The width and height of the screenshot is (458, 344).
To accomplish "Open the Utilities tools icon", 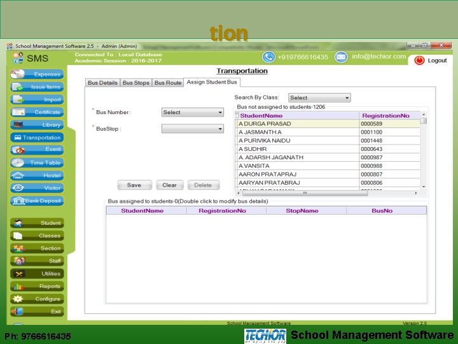I will pyautogui.click(x=18, y=273).
